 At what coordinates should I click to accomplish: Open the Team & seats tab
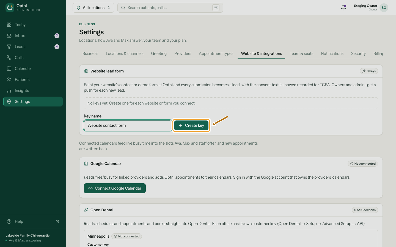[x=301, y=54]
